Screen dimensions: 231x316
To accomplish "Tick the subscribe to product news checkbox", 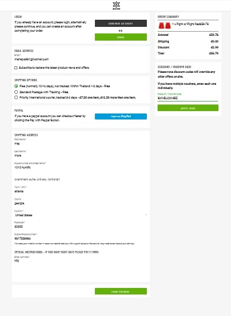I will (x=16, y=68).
